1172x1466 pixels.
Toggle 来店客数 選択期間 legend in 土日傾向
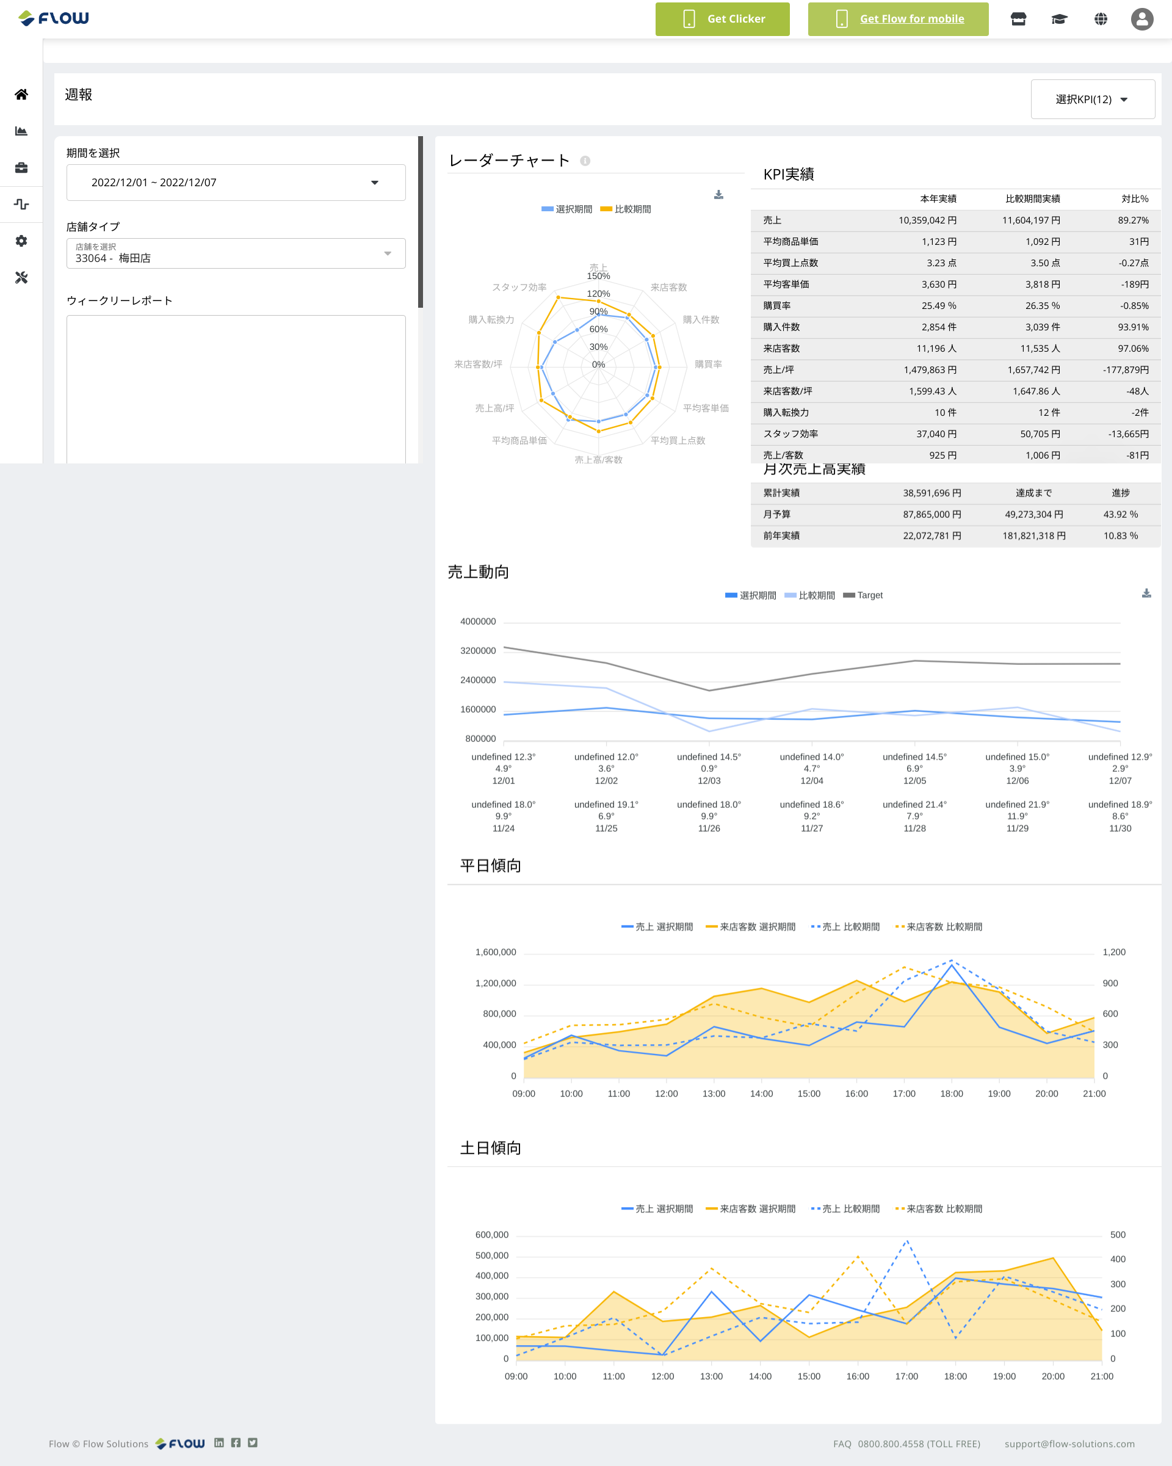point(751,1209)
